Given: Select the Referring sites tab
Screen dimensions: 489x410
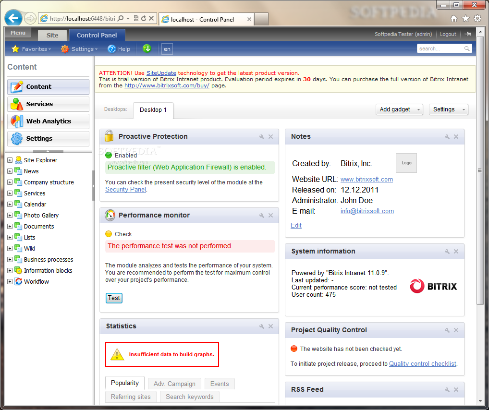Looking at the screenshot, I should tap(131, 397).
